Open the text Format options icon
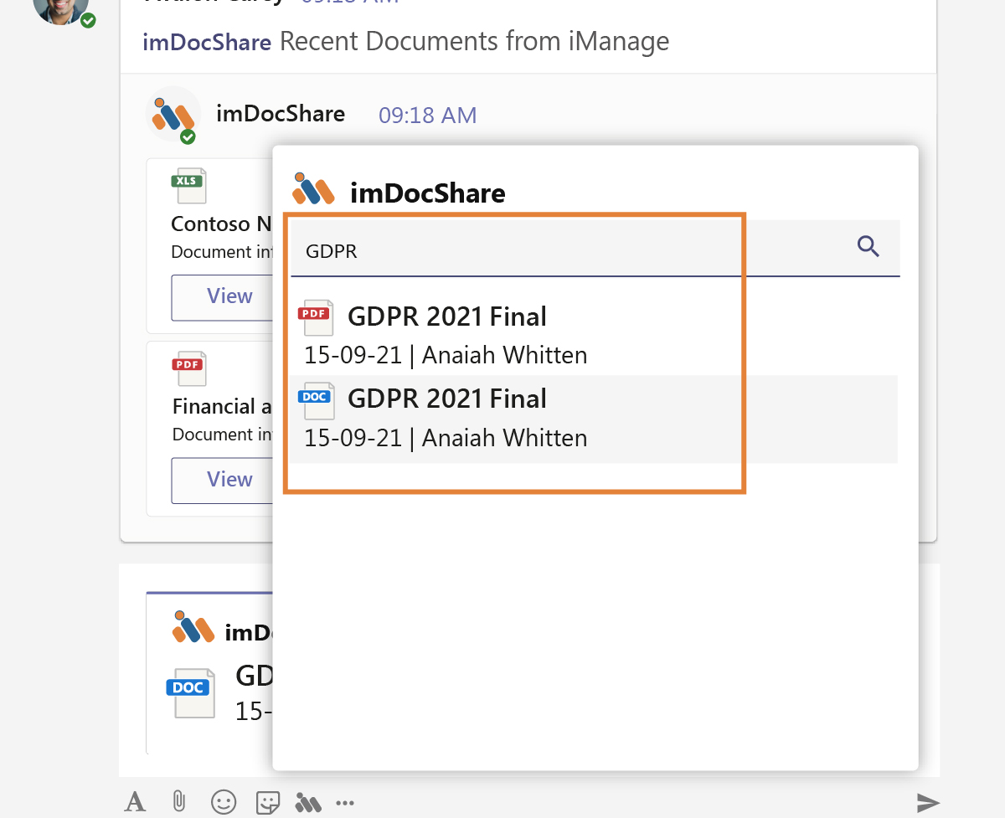Screen dimensions: 1005x818 point(135,802)
